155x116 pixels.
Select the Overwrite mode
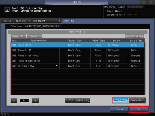click(136, 100)
